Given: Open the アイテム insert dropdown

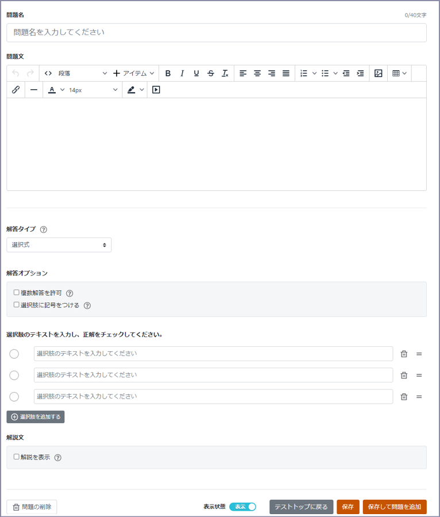Looking at the screenshot, I should tap(134, 73).
